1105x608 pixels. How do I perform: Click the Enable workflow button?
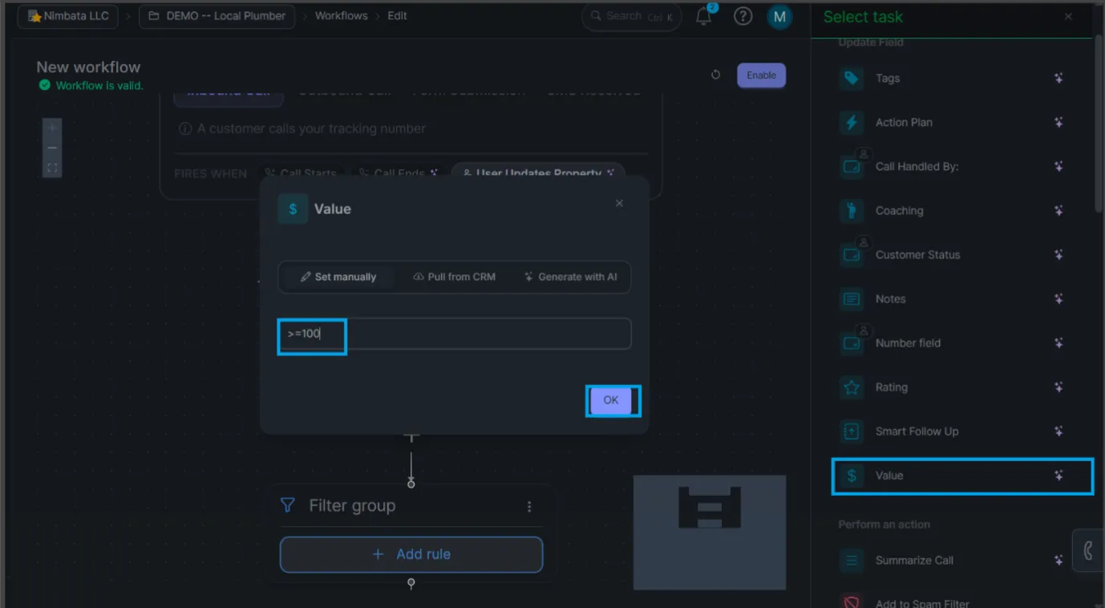(x=761, y=75)
